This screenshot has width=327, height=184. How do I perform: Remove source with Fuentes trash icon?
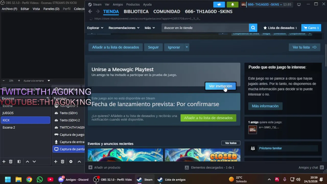62,162
